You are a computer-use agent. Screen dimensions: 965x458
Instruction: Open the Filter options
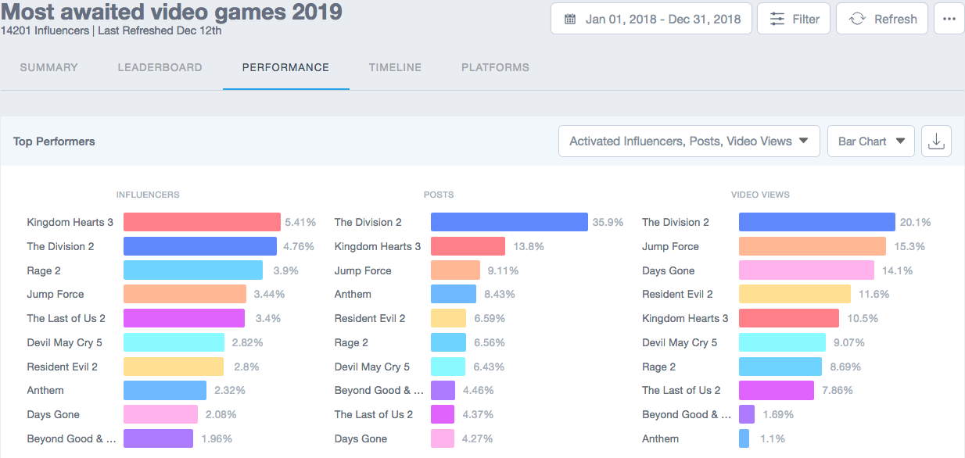click(x=794, y=19)
